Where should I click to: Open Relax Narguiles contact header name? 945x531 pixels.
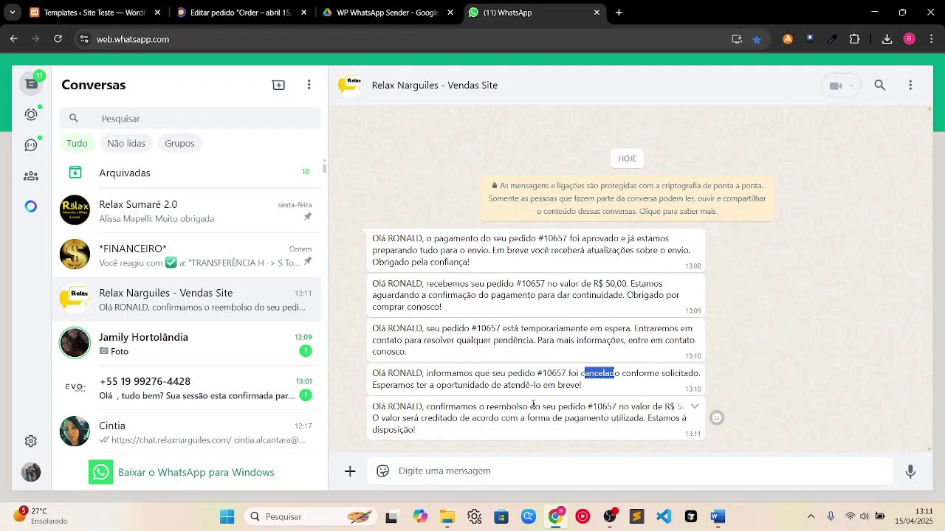pyautogui.click(x=434, y=85)
